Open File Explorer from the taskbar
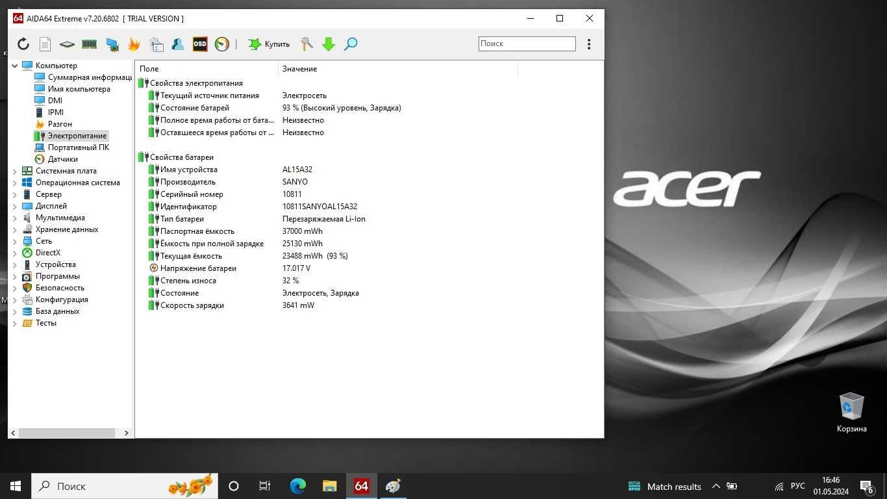The width and height of the screenshot is (887, 499). tap(329, 486)
